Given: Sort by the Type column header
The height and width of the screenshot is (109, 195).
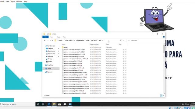Looking at the screenshot, I should click(107, 44).
